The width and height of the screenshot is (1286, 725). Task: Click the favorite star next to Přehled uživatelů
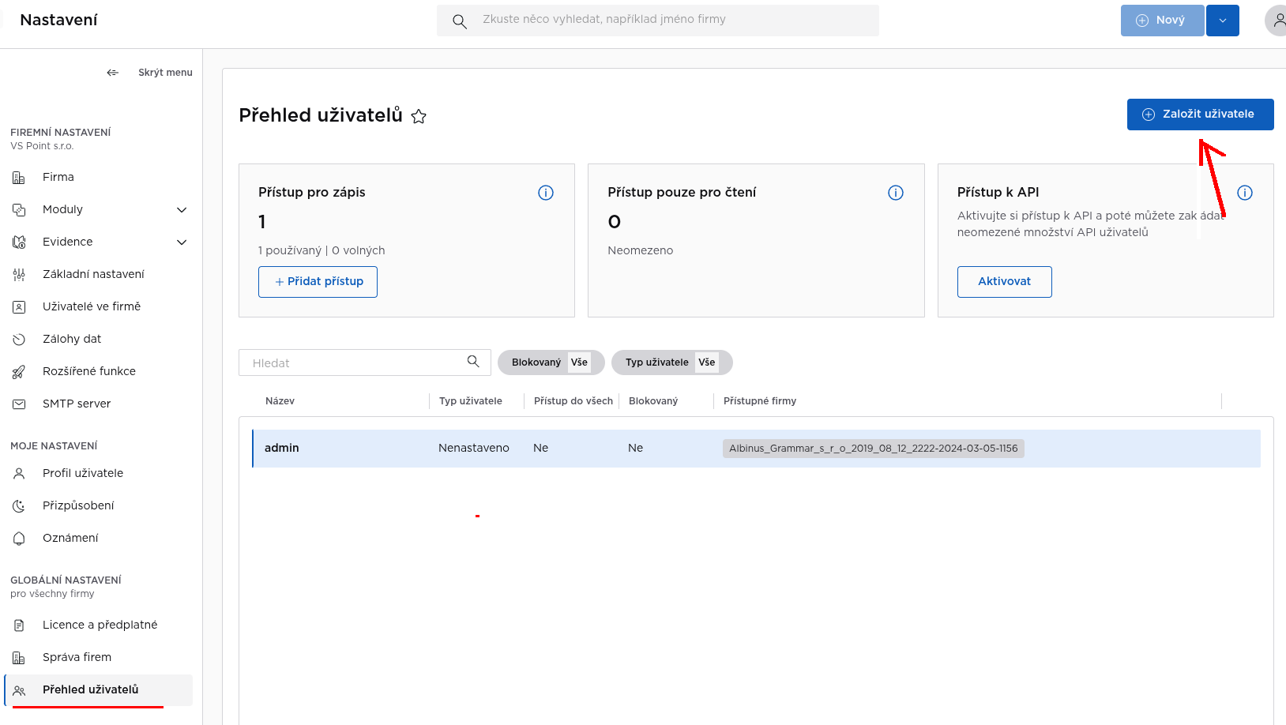click(x=419, y=117)
